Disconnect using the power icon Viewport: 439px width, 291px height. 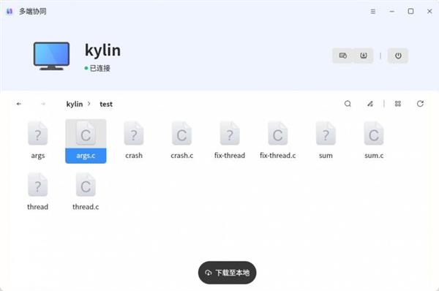[x=398, y=56]
